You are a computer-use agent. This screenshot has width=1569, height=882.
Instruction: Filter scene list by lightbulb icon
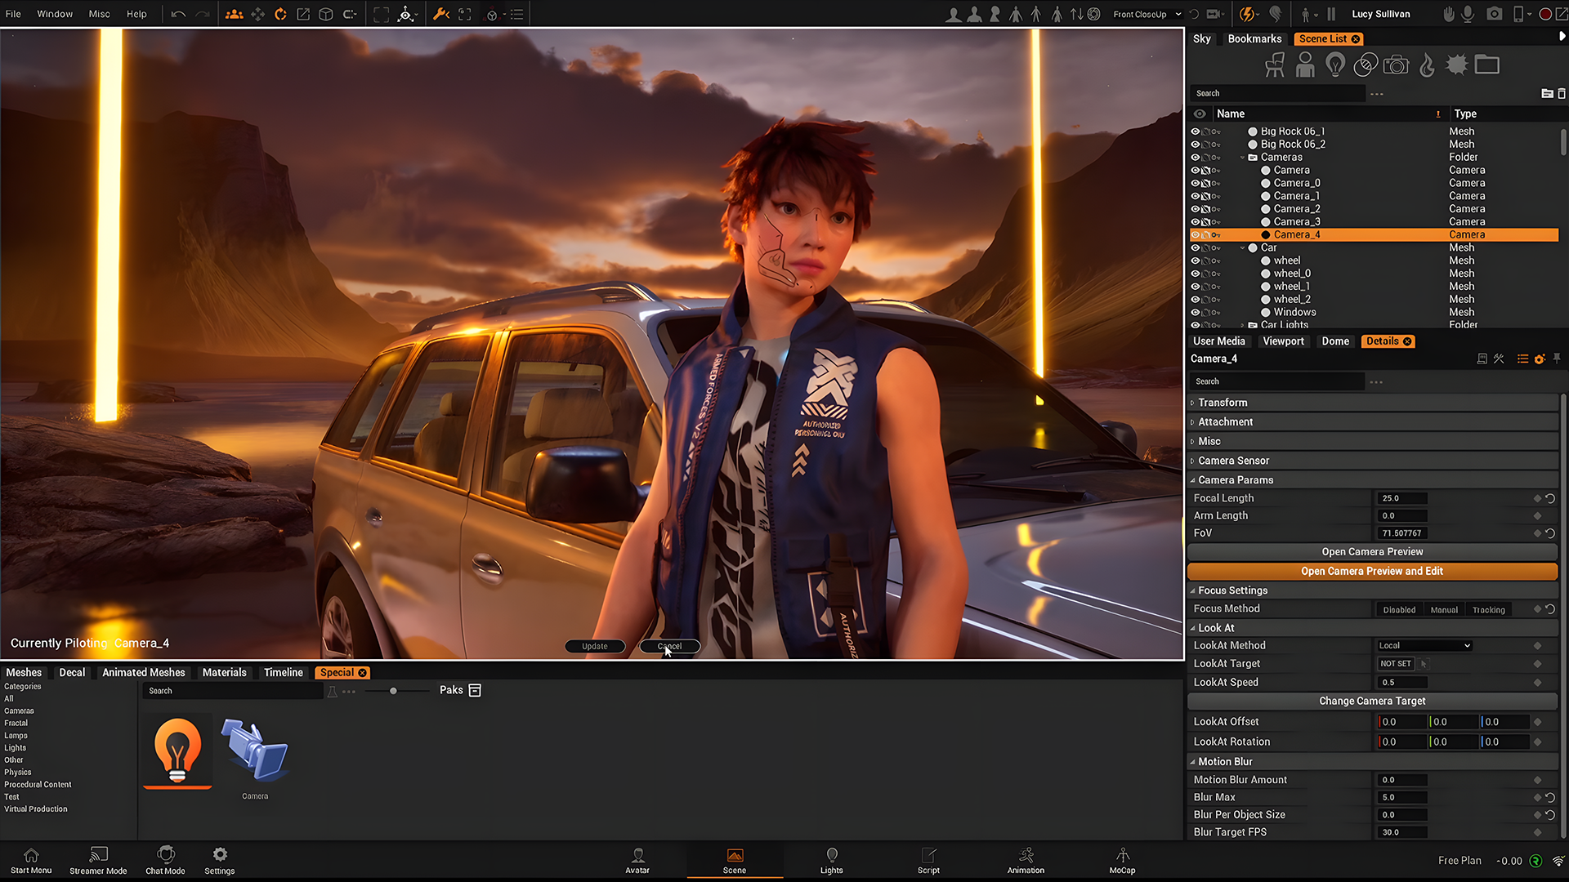coord(1335,65)
